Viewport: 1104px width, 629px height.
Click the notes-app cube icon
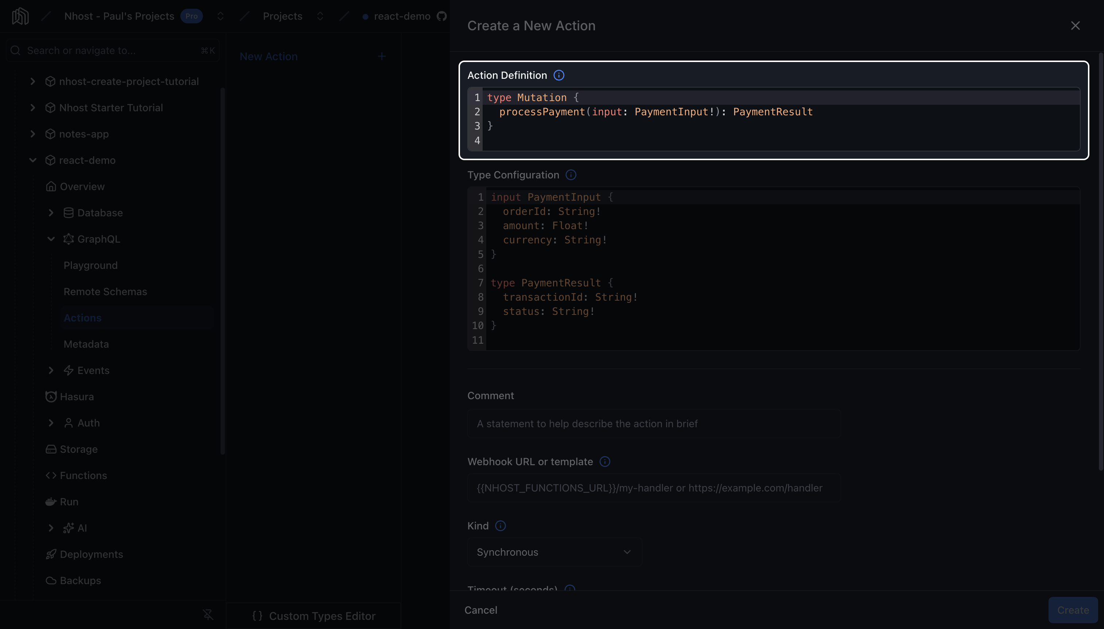(x=50, y=134)
